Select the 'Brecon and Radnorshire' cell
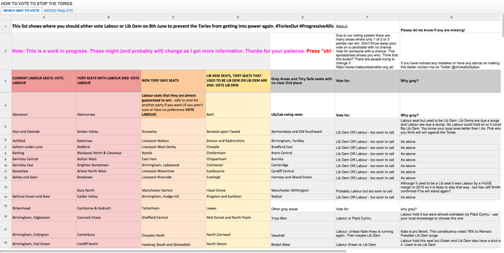 tap(238, 140)
